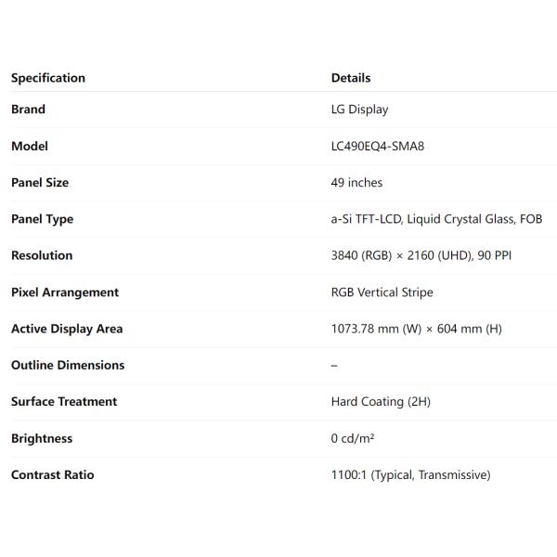Click the RGB Vertical Stripe value

(x=382, y=292)
